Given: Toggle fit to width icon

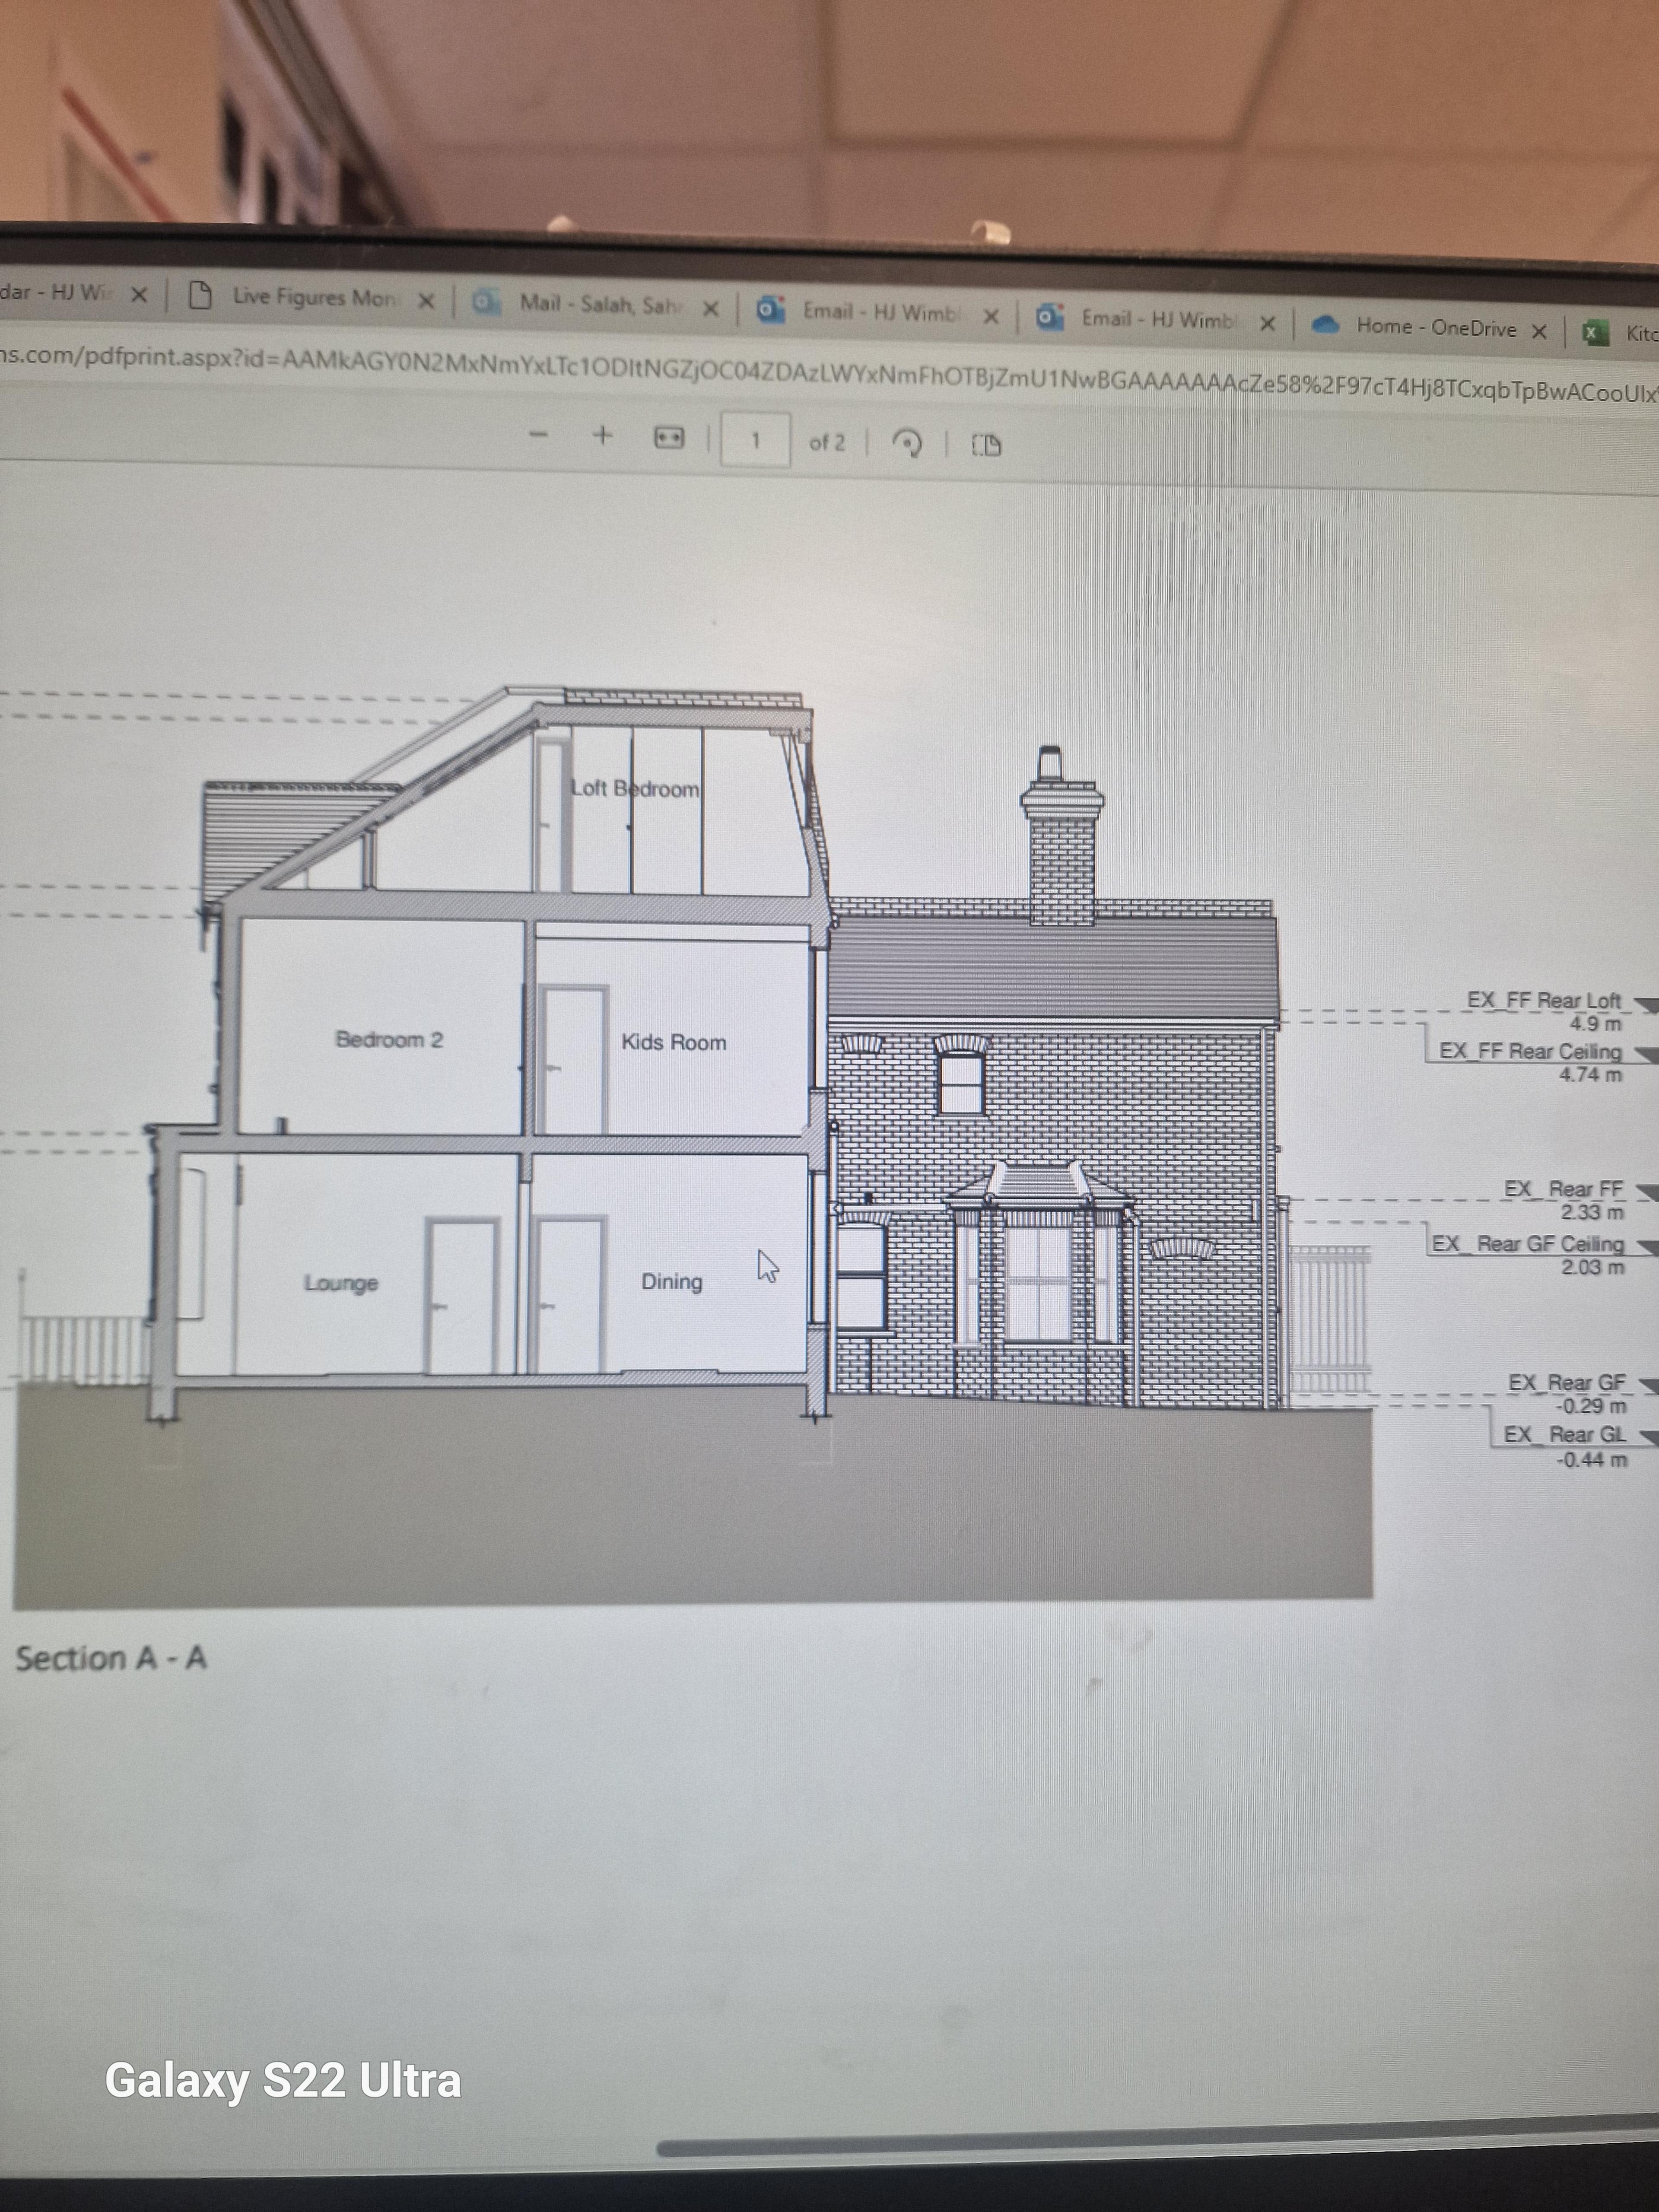Looking at the screenshot, I should pyautogui.click(x=669, y=438).
